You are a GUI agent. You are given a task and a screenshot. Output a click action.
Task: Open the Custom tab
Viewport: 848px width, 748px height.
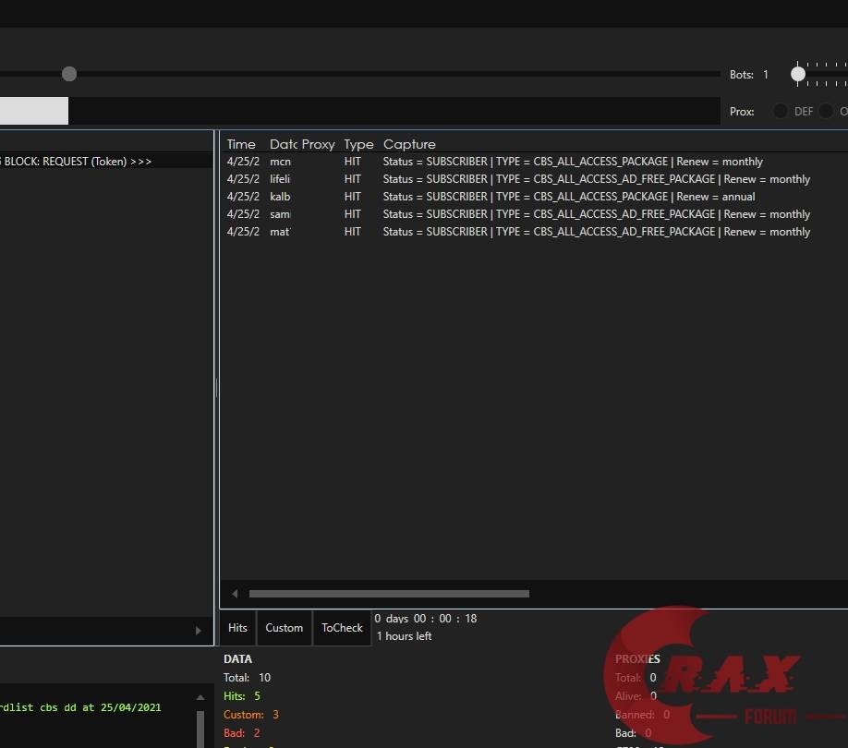click(284, 628)
